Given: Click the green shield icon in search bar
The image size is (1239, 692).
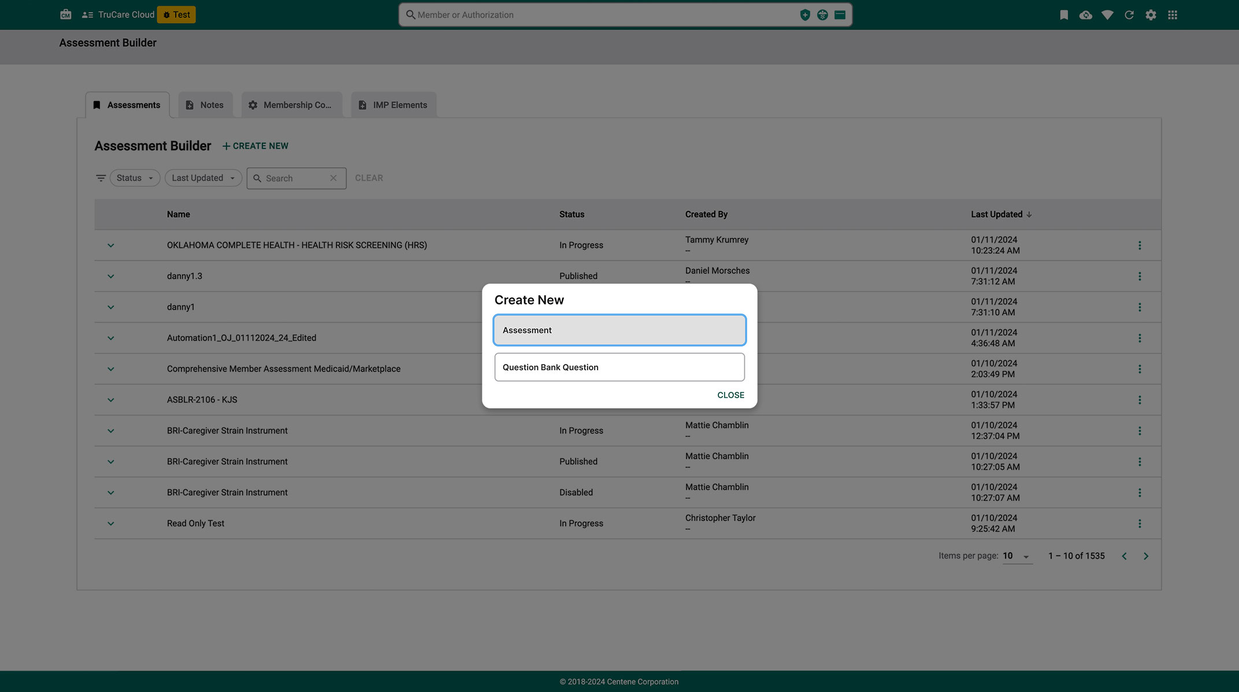Looking at the screenshot, I should coord(804,15).
